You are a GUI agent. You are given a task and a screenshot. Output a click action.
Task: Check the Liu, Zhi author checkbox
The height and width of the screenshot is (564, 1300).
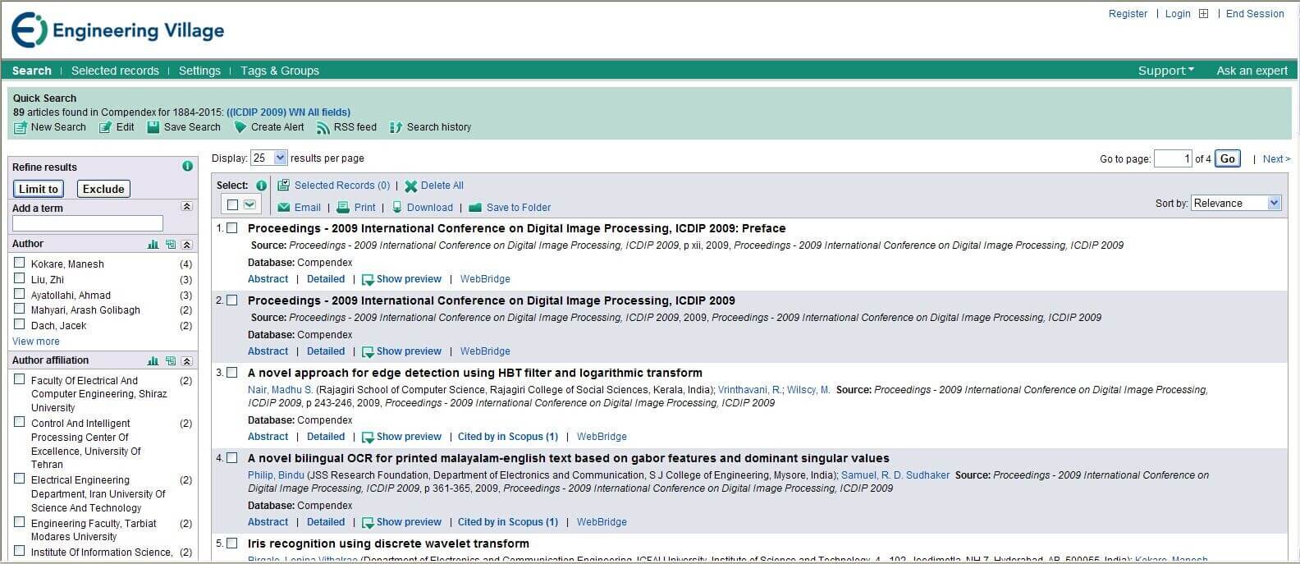20,278
